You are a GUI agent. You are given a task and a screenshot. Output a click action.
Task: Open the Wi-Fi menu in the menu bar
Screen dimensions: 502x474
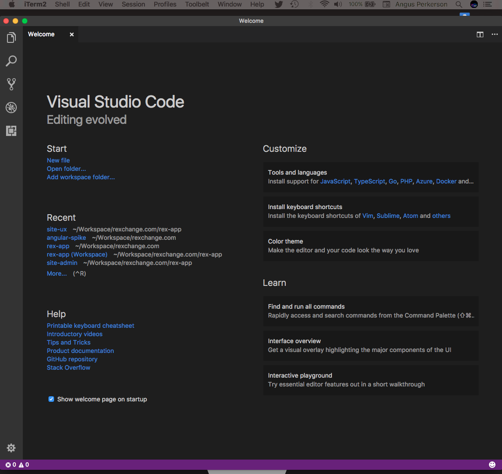pyautogui.click(x=324, y=4)
